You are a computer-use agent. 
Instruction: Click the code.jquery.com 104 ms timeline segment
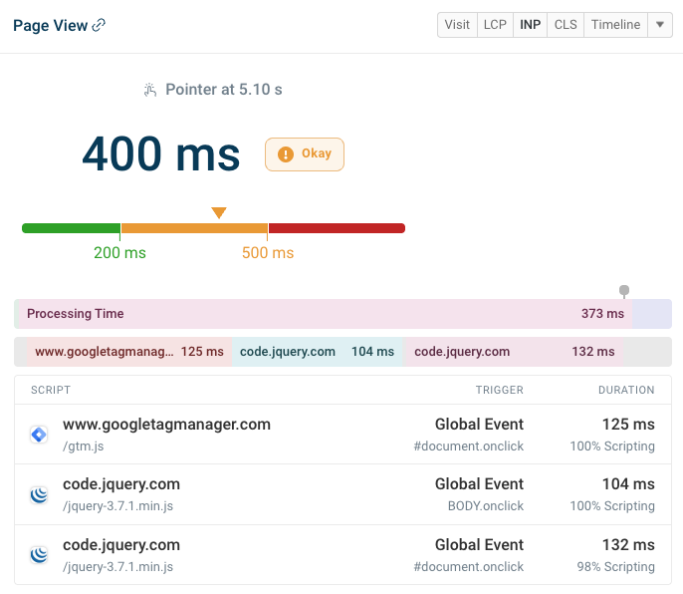pyautogui.click(x=318, y=352)
